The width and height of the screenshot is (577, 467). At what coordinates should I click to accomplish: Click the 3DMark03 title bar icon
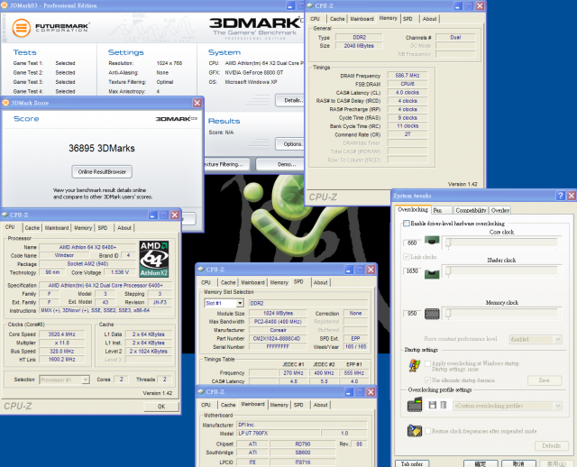(5, 5)
